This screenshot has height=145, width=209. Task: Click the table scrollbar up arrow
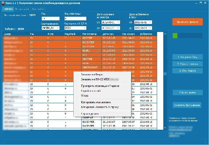(x=165, y=34)
